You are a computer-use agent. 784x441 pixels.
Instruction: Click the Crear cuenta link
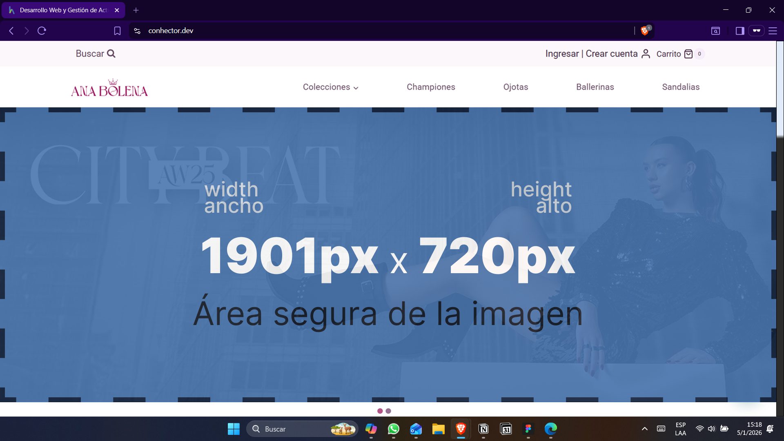pos(611,54)
